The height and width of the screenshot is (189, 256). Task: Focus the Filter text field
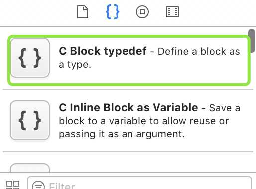(139, 183)
